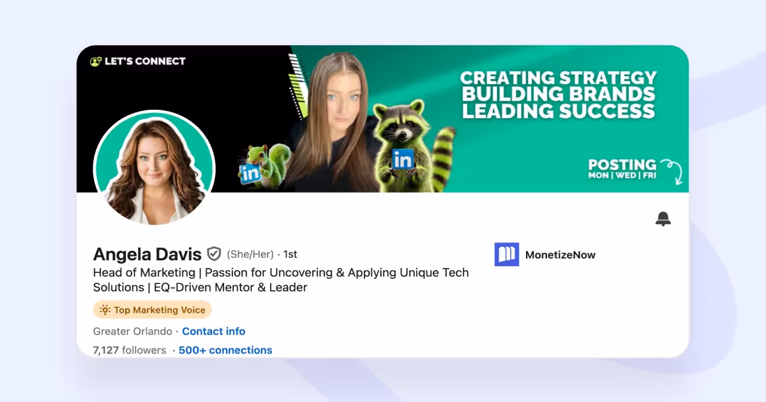The image size is (766, 402).
Task: Click the Let's Connect icon in the banner
Action: 96,61
